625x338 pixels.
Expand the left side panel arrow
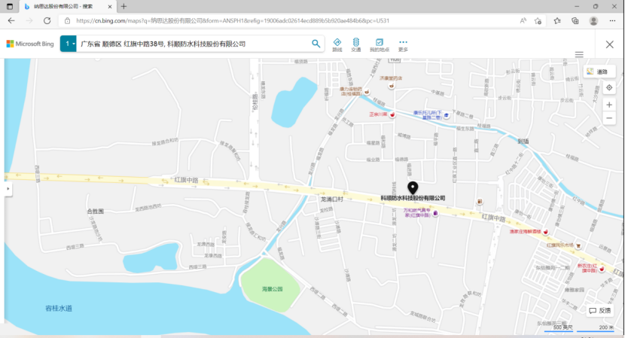pos(8,188)
